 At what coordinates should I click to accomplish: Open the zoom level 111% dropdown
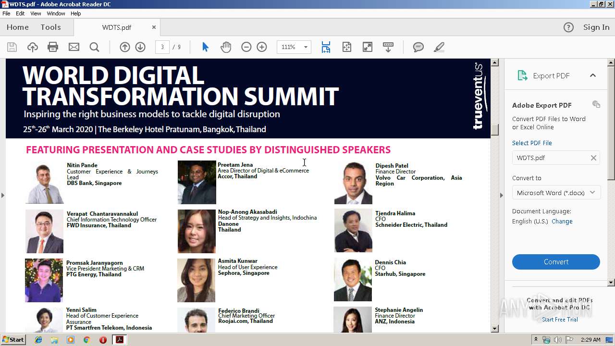point(306,47)
